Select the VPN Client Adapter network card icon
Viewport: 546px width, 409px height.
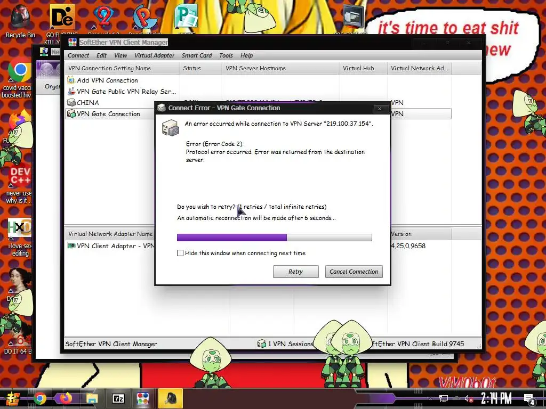coord(71,246)
